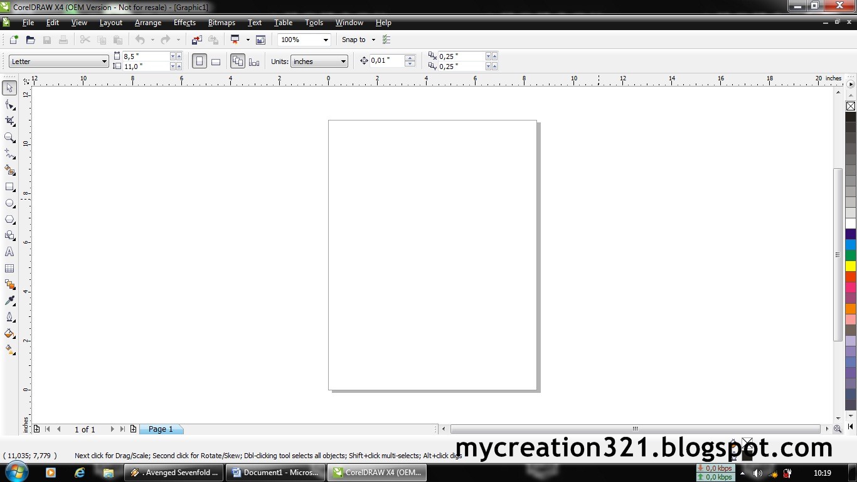Pick the yellow swatch in the palette
Viewport: 857px width, 482px height.
coord(851,266)
